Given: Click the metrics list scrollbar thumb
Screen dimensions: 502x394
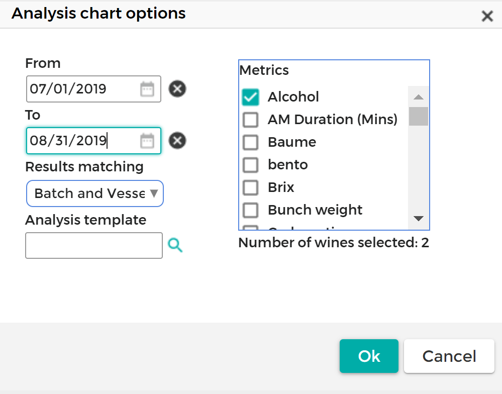Looking at the screenshot, I should pyautogui.click(x=419, y=117).
